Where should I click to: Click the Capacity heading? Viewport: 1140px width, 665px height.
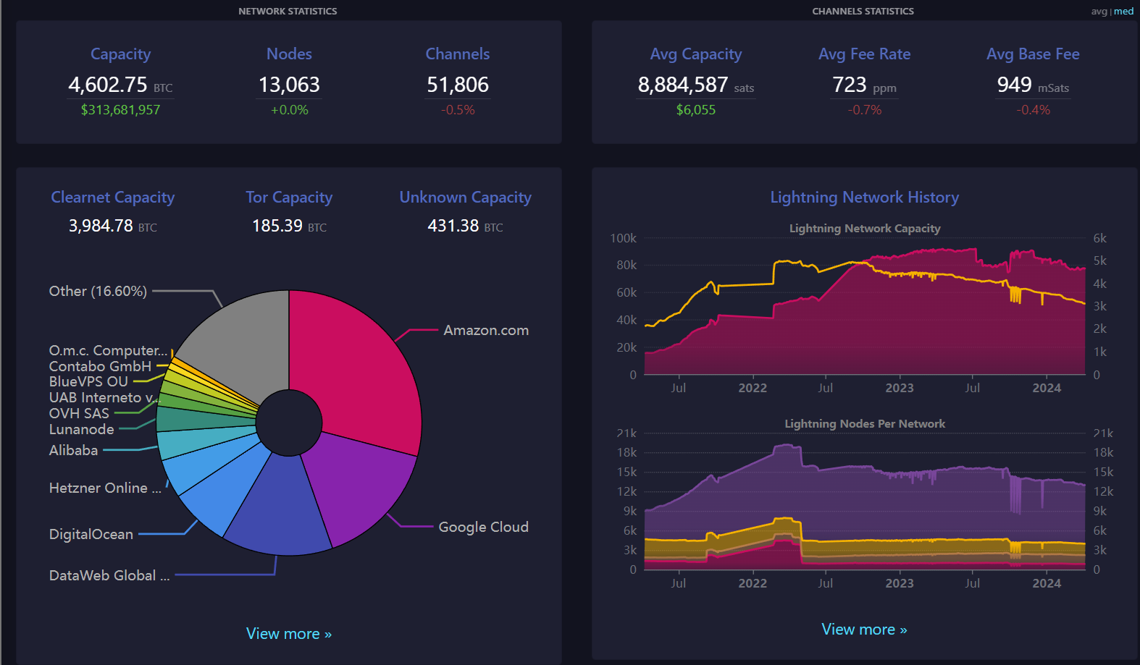120,54
